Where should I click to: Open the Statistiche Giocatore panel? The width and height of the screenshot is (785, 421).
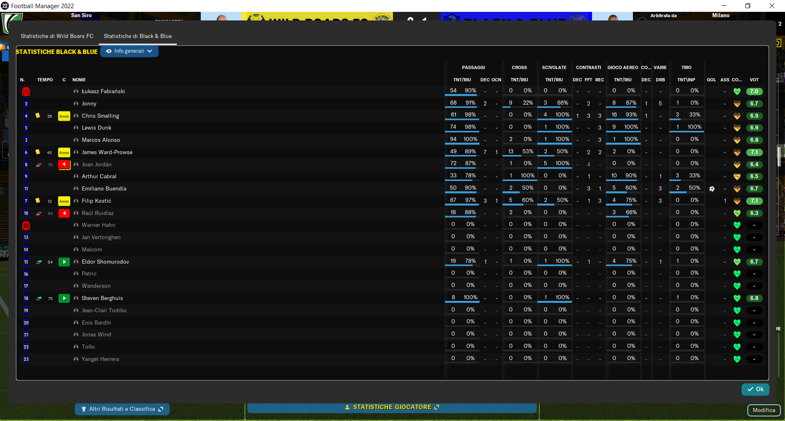[392, 408]
